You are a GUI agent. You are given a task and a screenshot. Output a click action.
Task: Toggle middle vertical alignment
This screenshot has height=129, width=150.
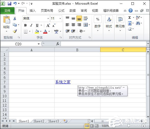click(x=73, y=18)
